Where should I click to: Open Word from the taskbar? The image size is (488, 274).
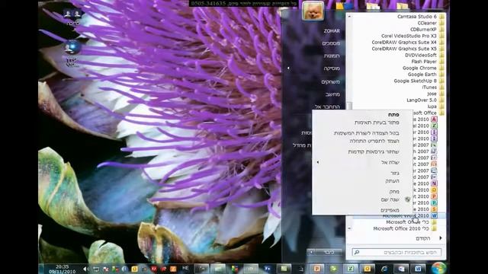tap(418, 269)
